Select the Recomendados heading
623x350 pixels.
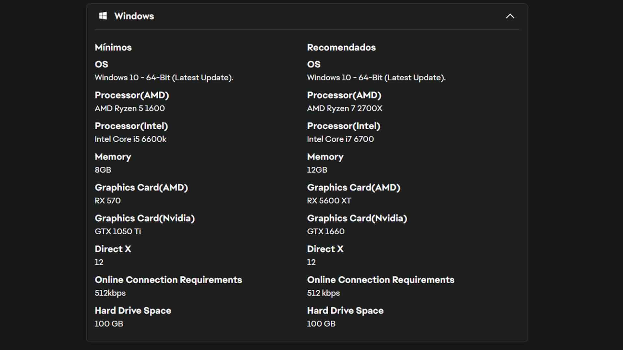[x=341, y=47]
